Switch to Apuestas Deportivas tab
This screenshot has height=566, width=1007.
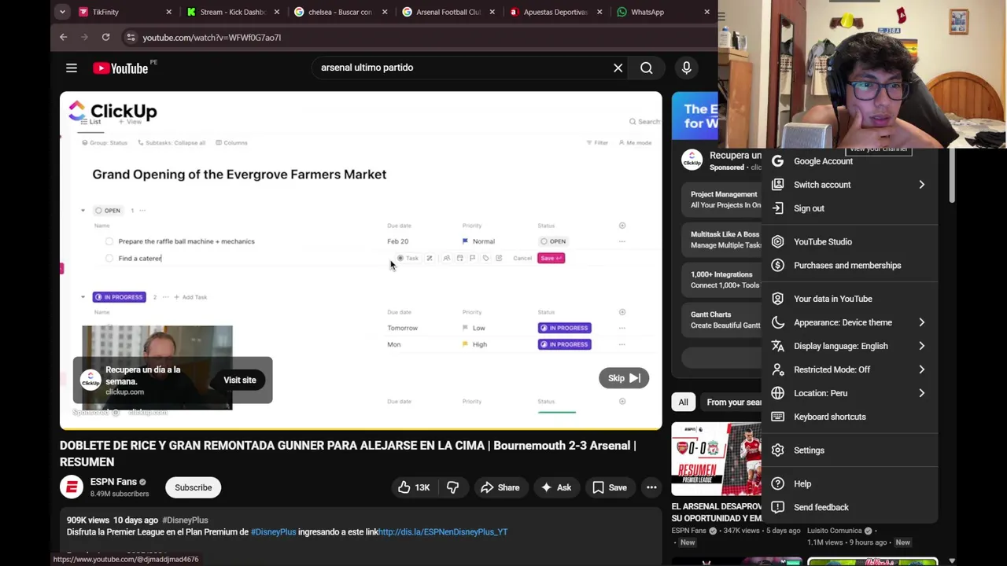click(555, 12)
